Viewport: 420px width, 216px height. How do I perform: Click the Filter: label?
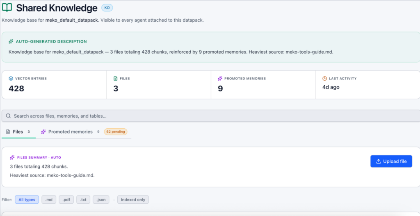tap(7, 200)
